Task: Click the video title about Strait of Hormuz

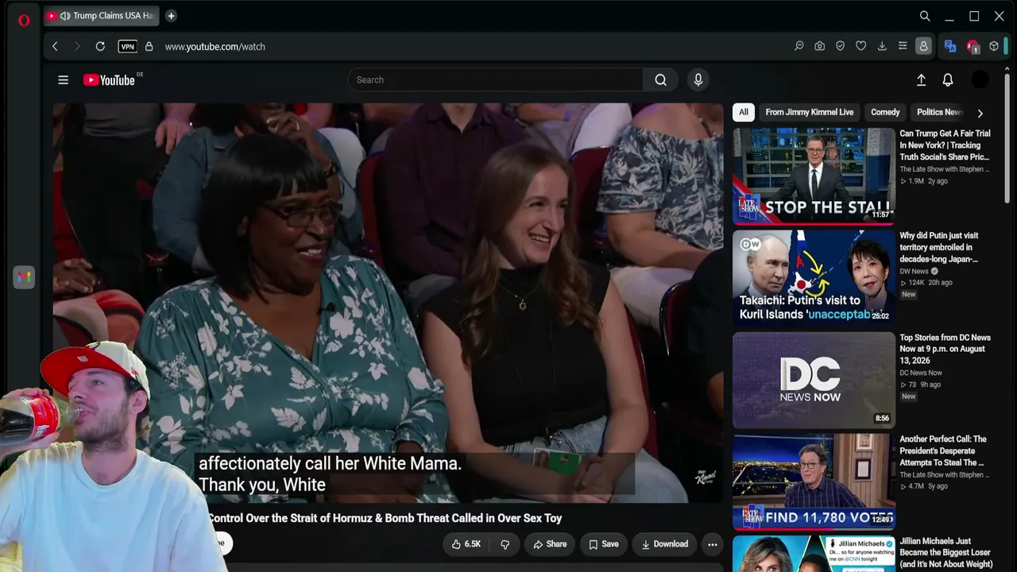Action: (x=385, y=518)
